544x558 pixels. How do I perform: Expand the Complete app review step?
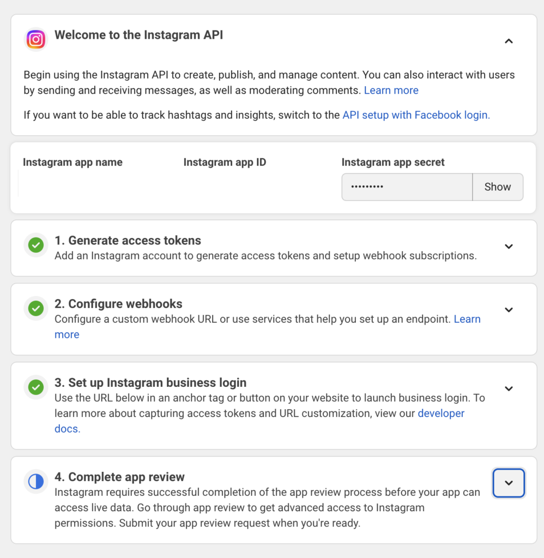point(509,483)
